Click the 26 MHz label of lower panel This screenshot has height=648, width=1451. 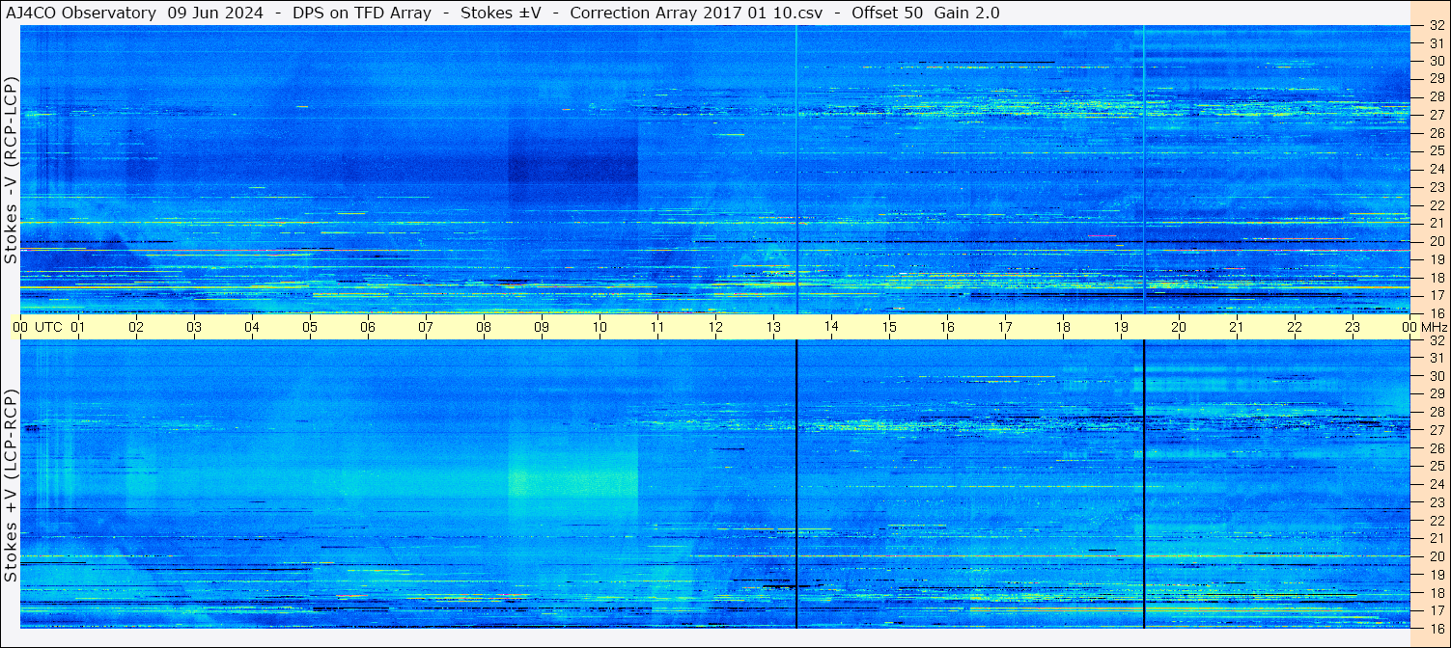pyautogui.click(x=1437, y=448)
